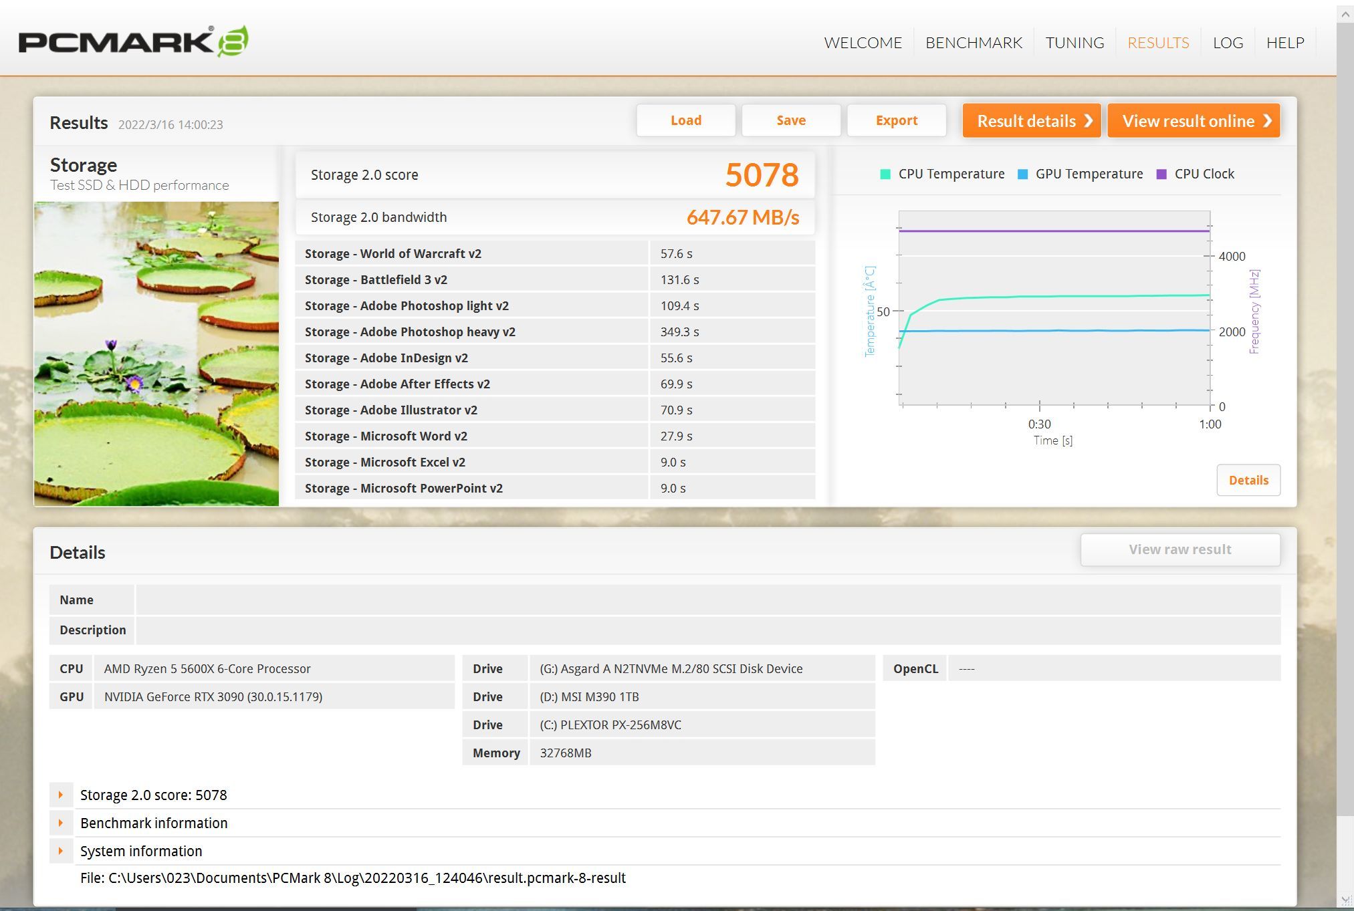Click the Load button
Image resolution: width=1354 pixels, height=911 pixels.
pos(686,120)
